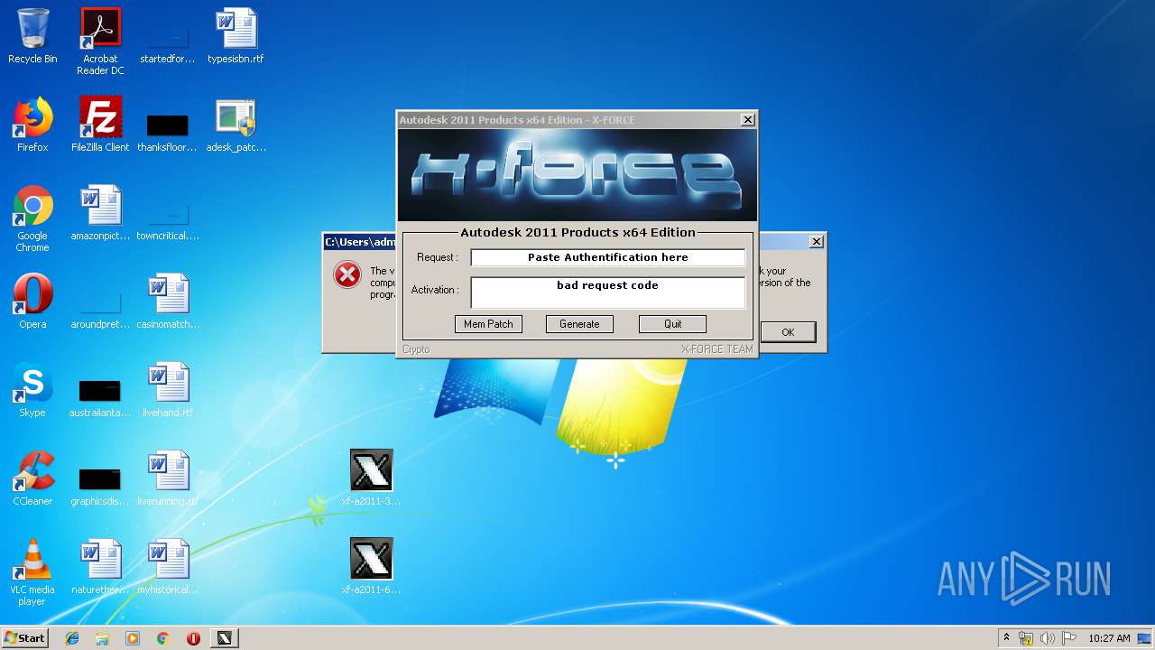Open Opera from the taskbar
Viewport: 1155px width, 650px height.
tap(193, 638)
